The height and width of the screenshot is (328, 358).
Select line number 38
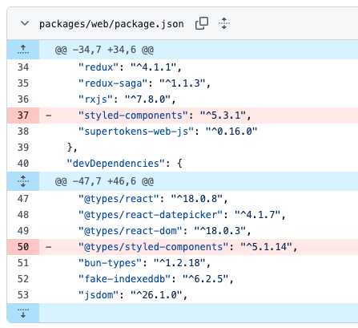pyautogui.click(x=23, y=132)
